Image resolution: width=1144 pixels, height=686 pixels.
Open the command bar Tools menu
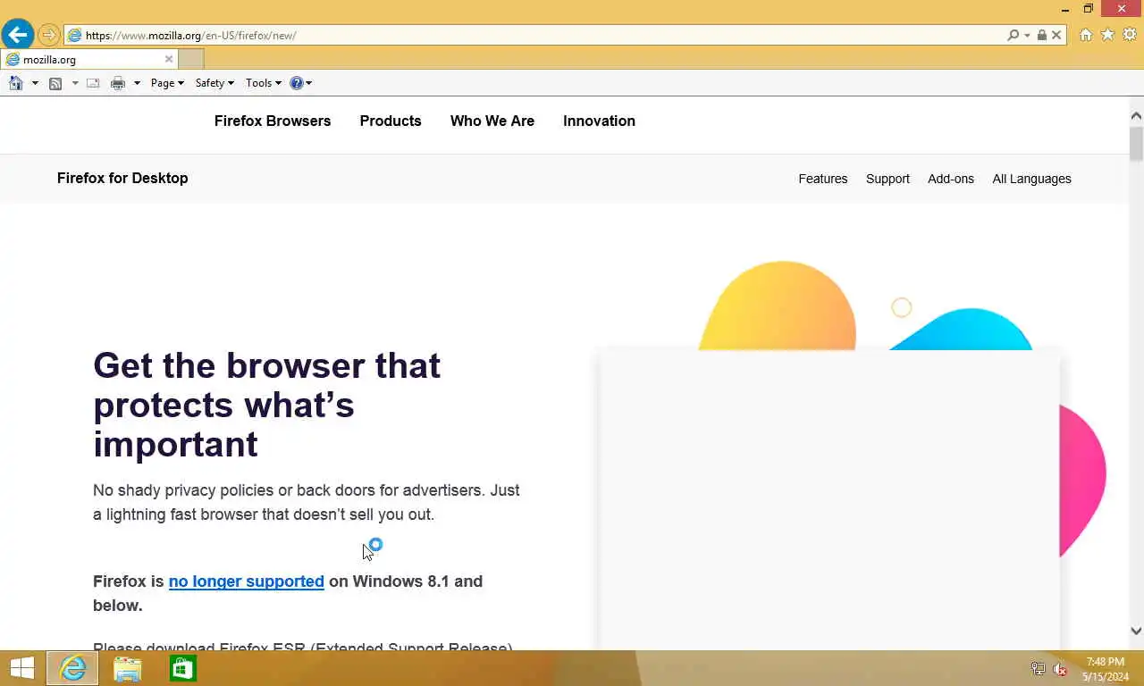click(264, 83)
